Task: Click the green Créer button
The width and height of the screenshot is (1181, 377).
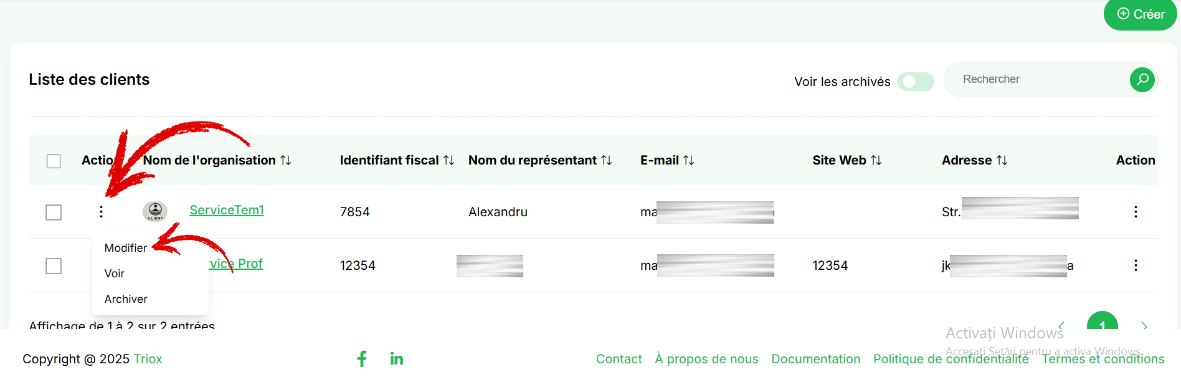Action: point(1140,14)
